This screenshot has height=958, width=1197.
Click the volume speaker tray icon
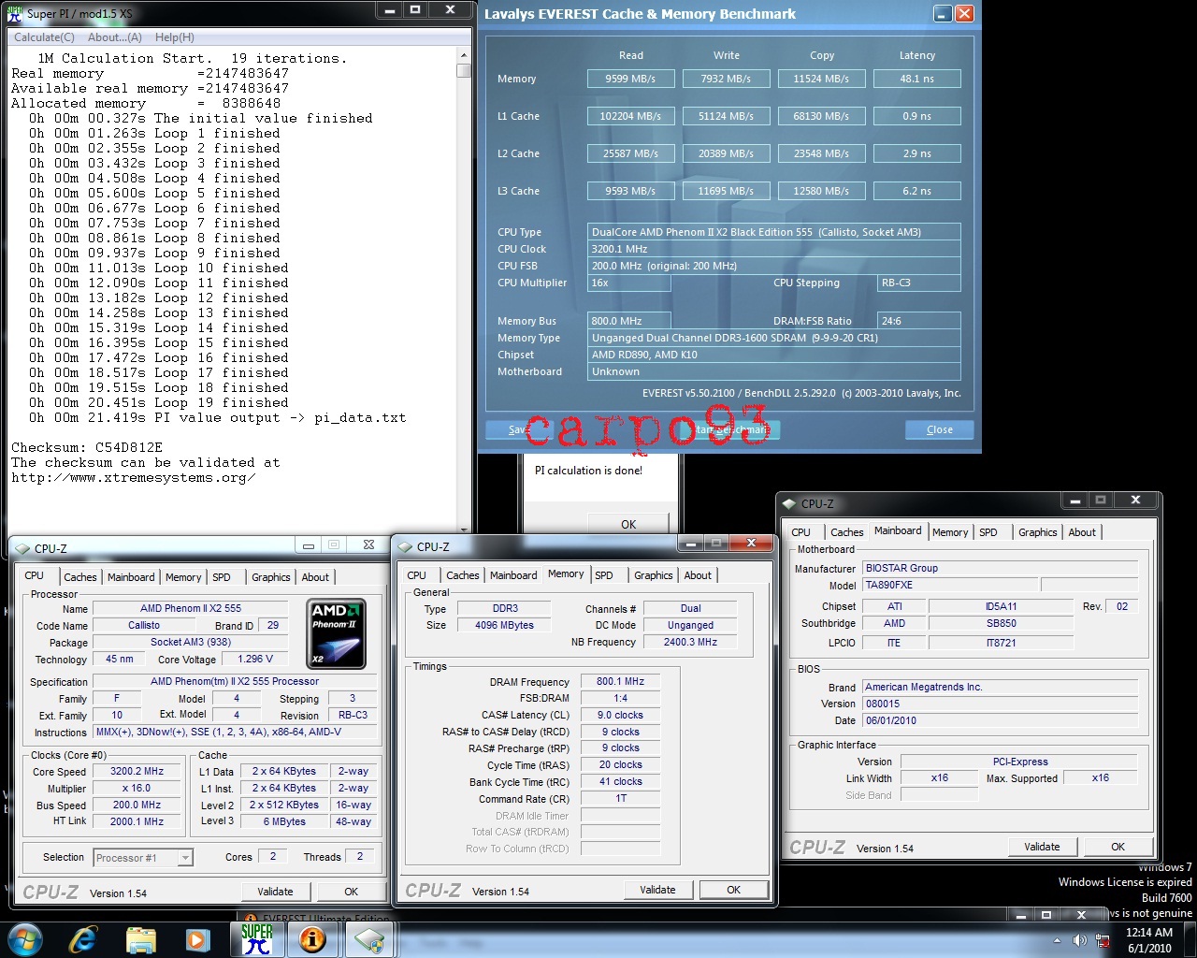pyautogui.click(x=1079, y=940)
